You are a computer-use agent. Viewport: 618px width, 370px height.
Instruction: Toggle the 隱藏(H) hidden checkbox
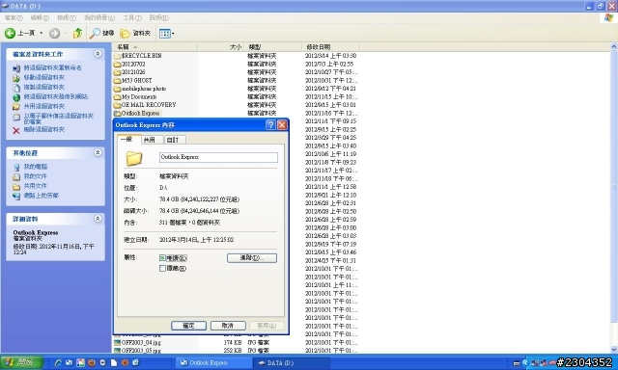162,268
